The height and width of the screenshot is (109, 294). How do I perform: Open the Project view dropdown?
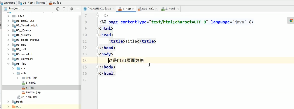pyautogui.click(x=23, y=9)
